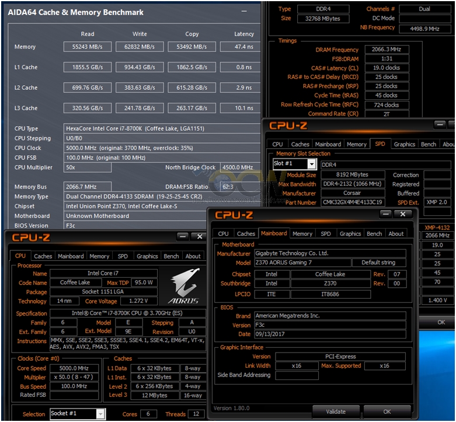Click the CAS# Latency 19.0 clocks value
The image size is (456, 422).
(387, 68)
